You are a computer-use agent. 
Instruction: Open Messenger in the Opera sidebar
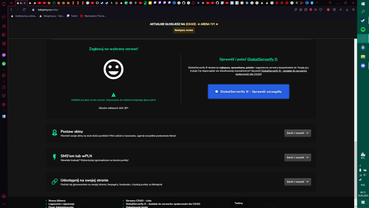click(x=4, y=55)
